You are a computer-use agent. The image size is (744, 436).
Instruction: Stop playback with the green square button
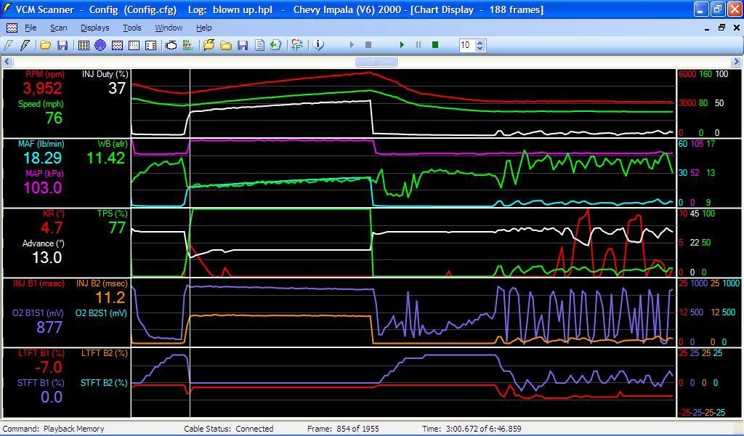(435, 45)
